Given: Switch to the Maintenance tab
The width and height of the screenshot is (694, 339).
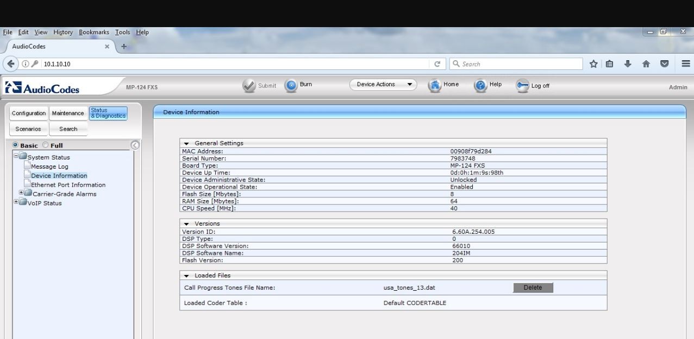Looking at the screenshot, I should tap(68, 113).
